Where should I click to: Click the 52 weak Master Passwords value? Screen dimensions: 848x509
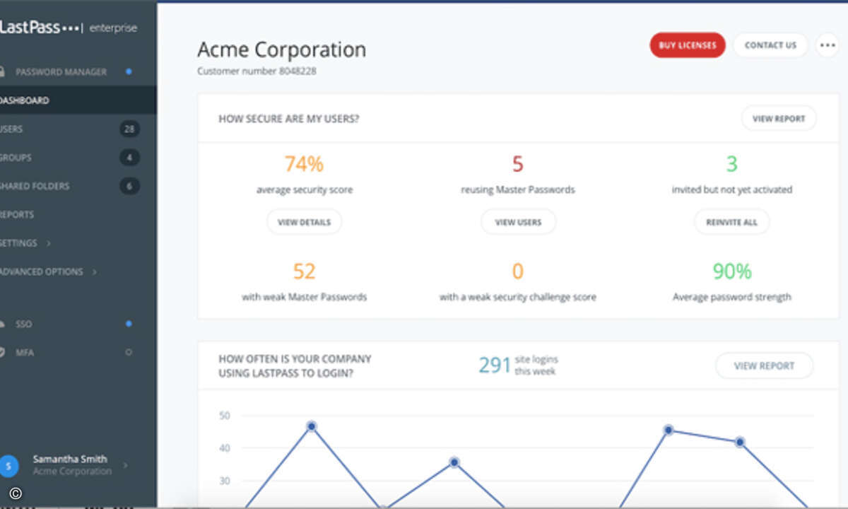coord(304,271)
